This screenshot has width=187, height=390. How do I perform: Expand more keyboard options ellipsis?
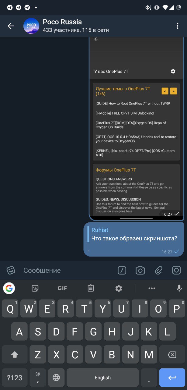click(x=152, y=288)
